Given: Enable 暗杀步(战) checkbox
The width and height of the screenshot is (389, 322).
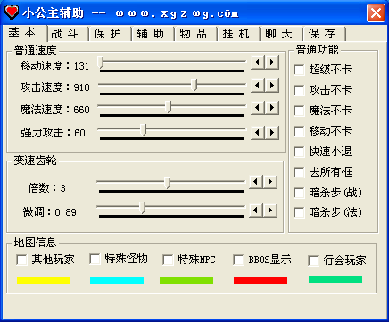Looking at the screenshot, I should tap(299, 193).
